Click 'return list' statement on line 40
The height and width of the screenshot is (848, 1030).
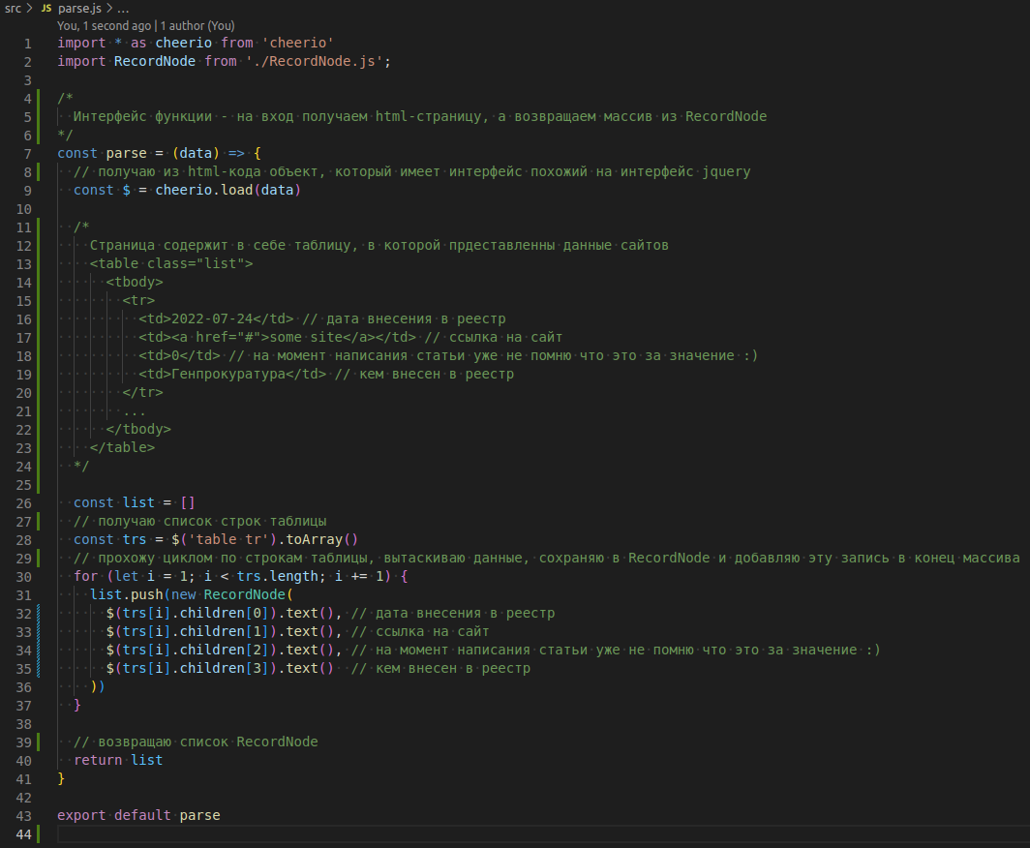coord(118,760)
